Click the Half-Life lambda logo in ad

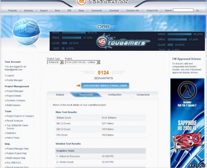point(187,90)
